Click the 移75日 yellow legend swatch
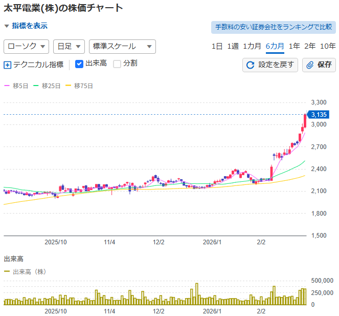Viewport: 339px width, 316px height. click(69, 86)
